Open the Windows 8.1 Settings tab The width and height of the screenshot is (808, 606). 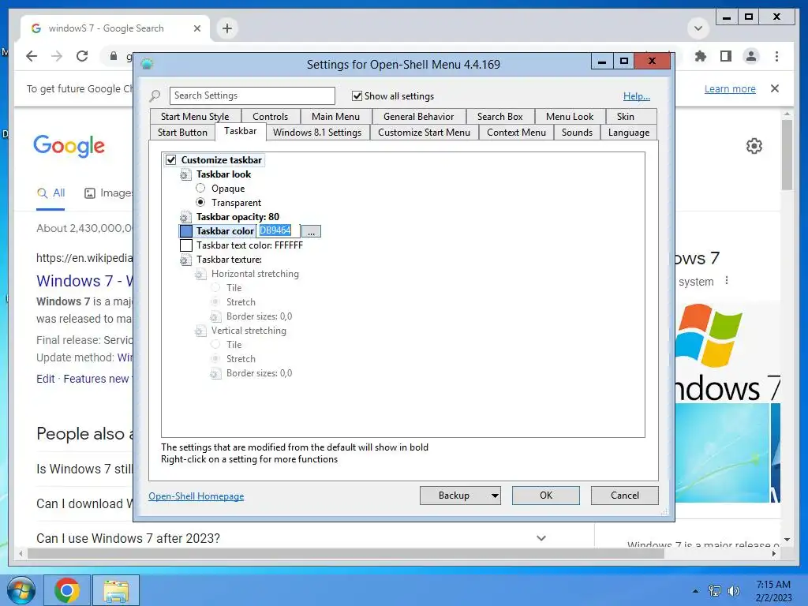coord(317,133)
